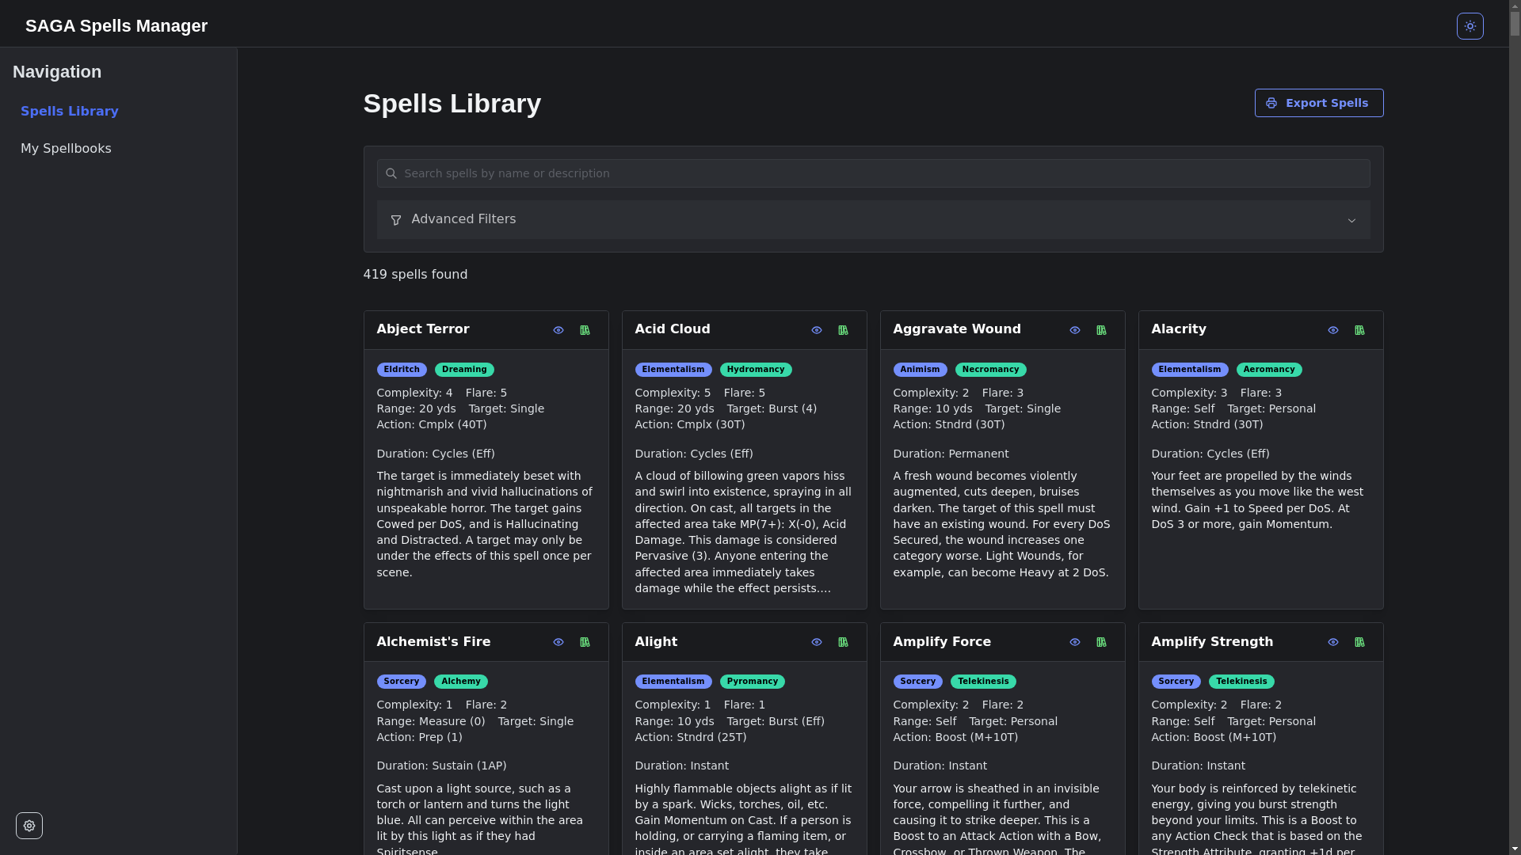This screenshot has height=855, width=1521.
Task: Click the Amplify Force card title
Action: (x=942, y=642)
